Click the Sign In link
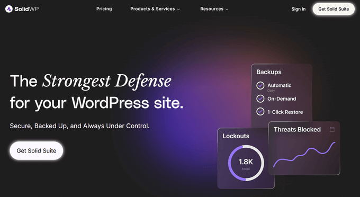This screenshot has width=360, height=197. (x=298, y=9)
